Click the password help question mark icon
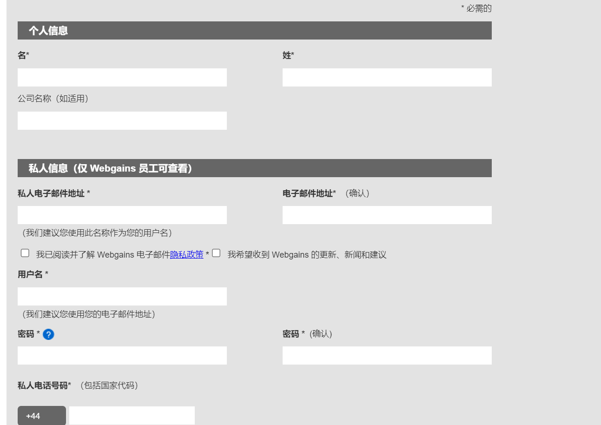This screenshot has width=601, height=425. pos(48,334)
